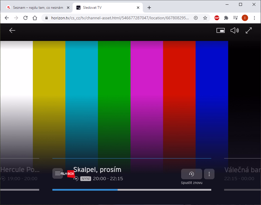Toggle picture-in-picture mini player
This screenshot has height=205, width=261.
(220, 30)
